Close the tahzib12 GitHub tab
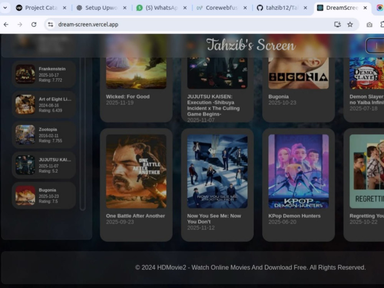The height and width of the screenshot is (288, 384). [305, 8]
